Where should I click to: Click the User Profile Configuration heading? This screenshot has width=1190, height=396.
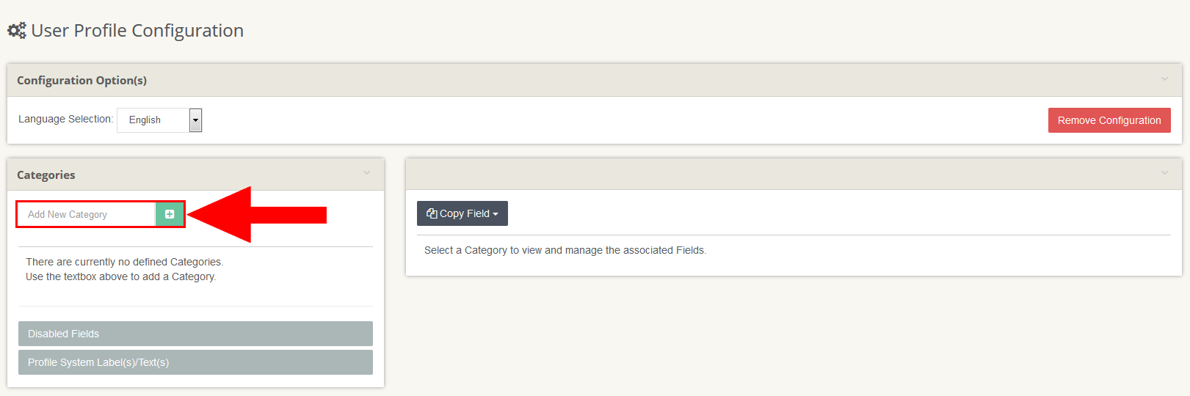(137, 31)
